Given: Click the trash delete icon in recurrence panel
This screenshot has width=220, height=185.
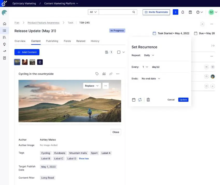Looking at the screenshot, I should tap(148, 100).
